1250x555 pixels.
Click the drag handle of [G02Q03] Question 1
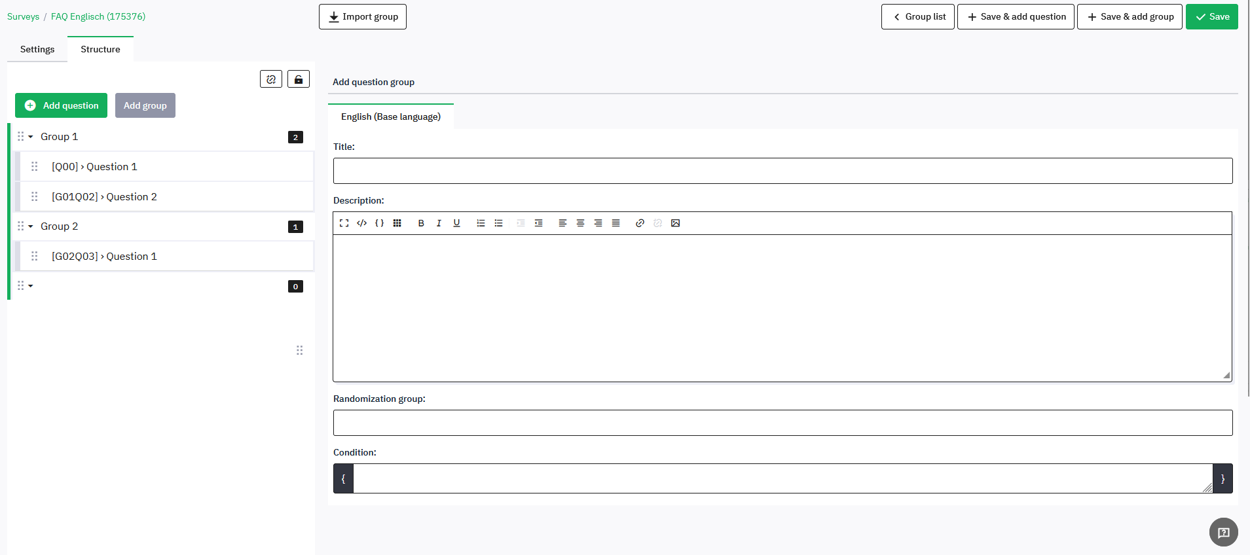(35, 256)
